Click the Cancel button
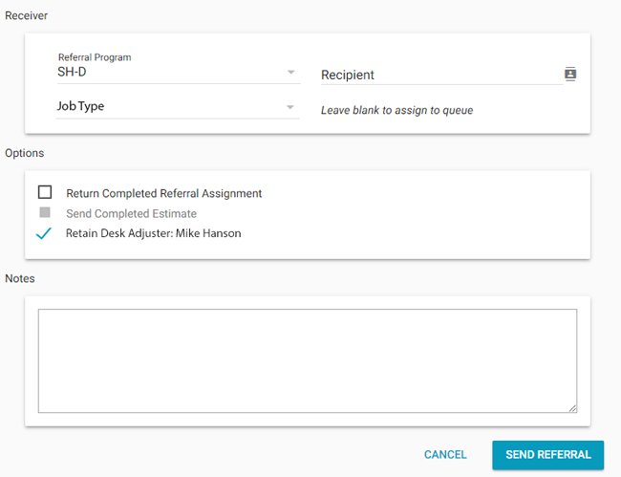The height and width of the screenshot is (477, 621). click(445, 455)
